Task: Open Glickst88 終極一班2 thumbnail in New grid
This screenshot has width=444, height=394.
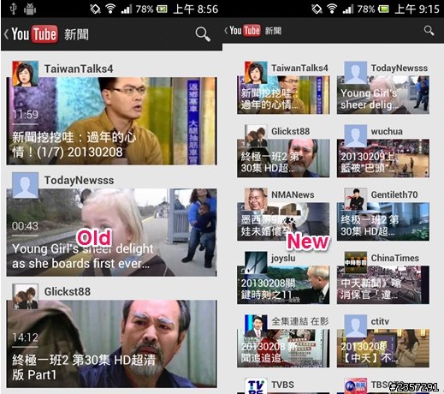Action: (x=283, y=158)
